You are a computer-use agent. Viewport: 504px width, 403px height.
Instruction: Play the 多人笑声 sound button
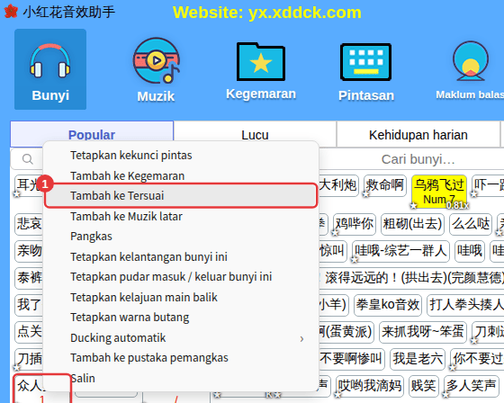tap(471, 385)
